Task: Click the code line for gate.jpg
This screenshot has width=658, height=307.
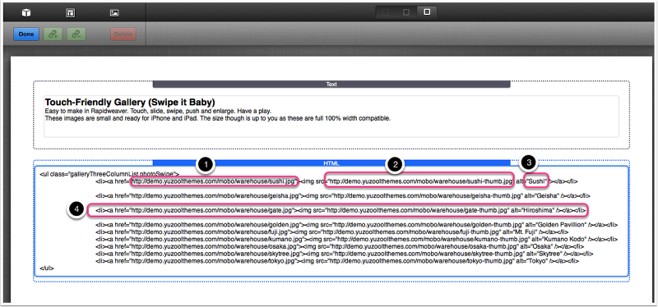Action: (x=341, y=209)
